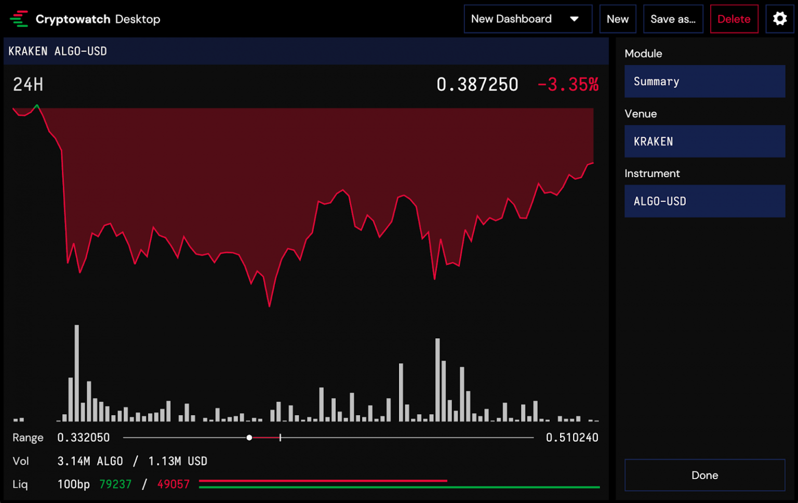Viewport: 798px width, 503px height.
Task: Open the Instrument selector showing ALGO-USD
Action: (704, 201)
